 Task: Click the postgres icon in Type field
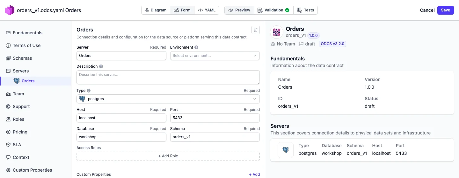pyautogui.click(x=82, y=99)
